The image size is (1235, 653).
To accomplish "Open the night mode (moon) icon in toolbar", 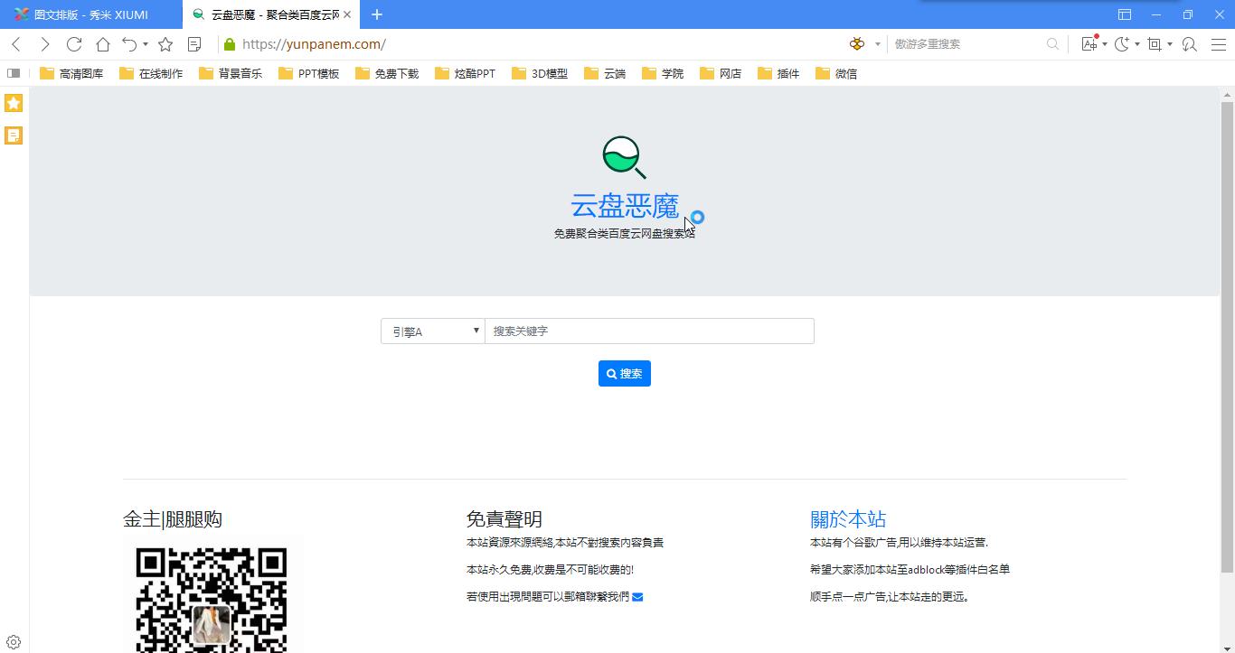I will [1120, 43].
